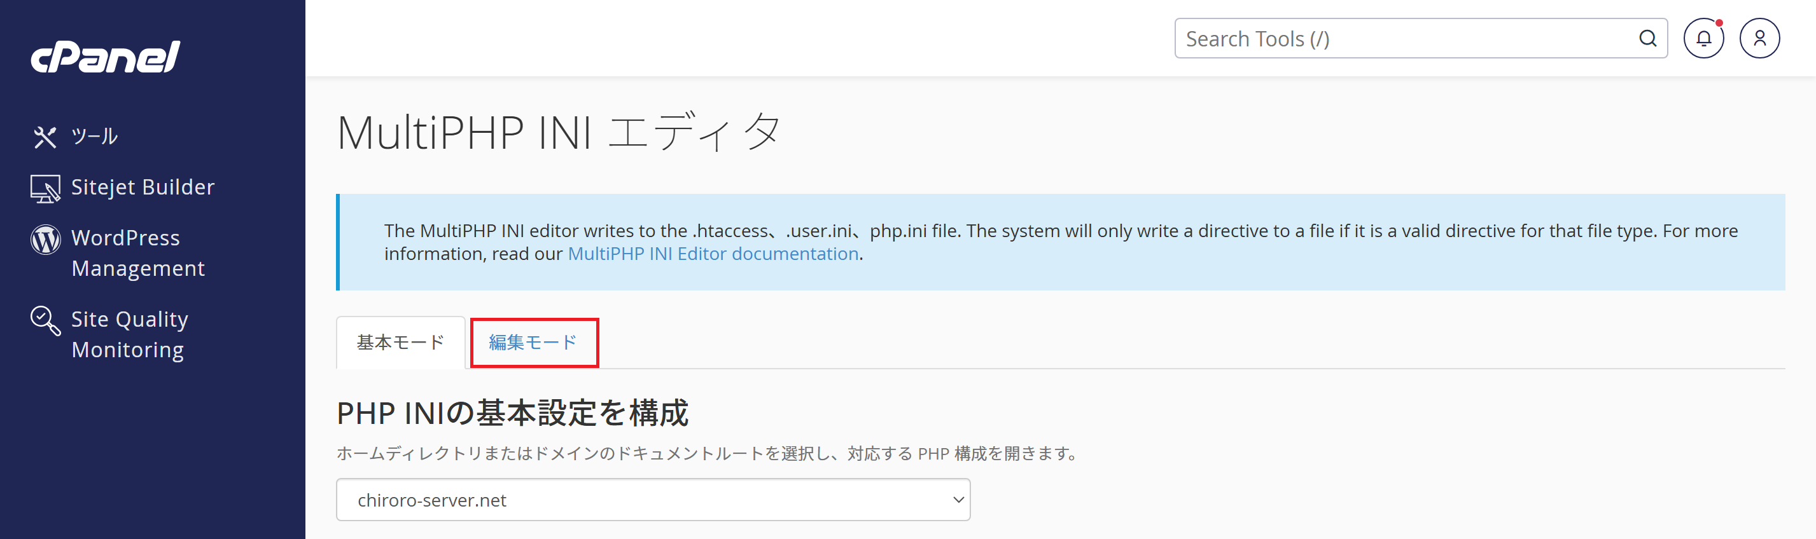Open the Site Quality Monitoring label
The width and height of the screenshot is (1816, 539).
coord(130,335)
